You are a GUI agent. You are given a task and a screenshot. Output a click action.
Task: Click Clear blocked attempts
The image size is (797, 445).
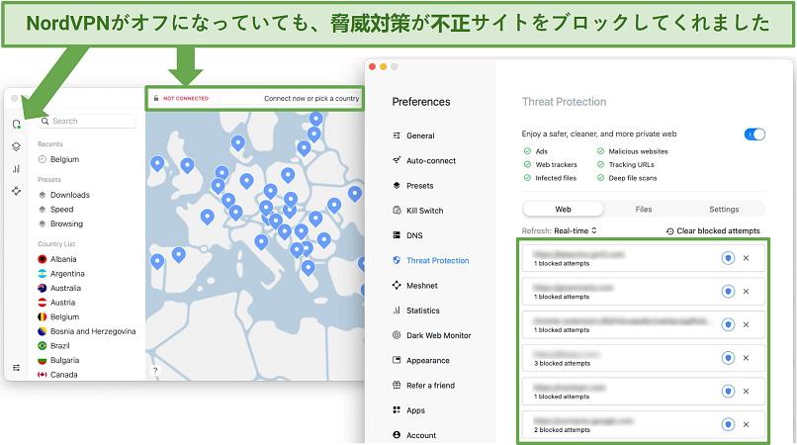(713, 230)
